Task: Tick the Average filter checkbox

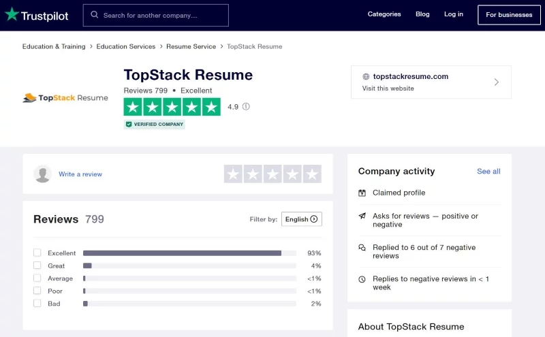Action: point(37,278)
